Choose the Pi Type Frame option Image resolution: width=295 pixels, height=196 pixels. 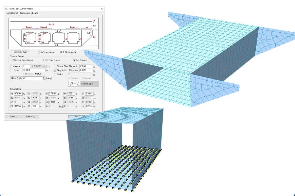45,60
